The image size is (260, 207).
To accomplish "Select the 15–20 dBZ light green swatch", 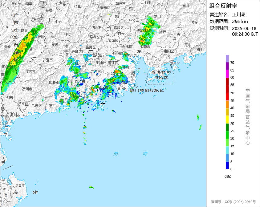I will point(227,142).
